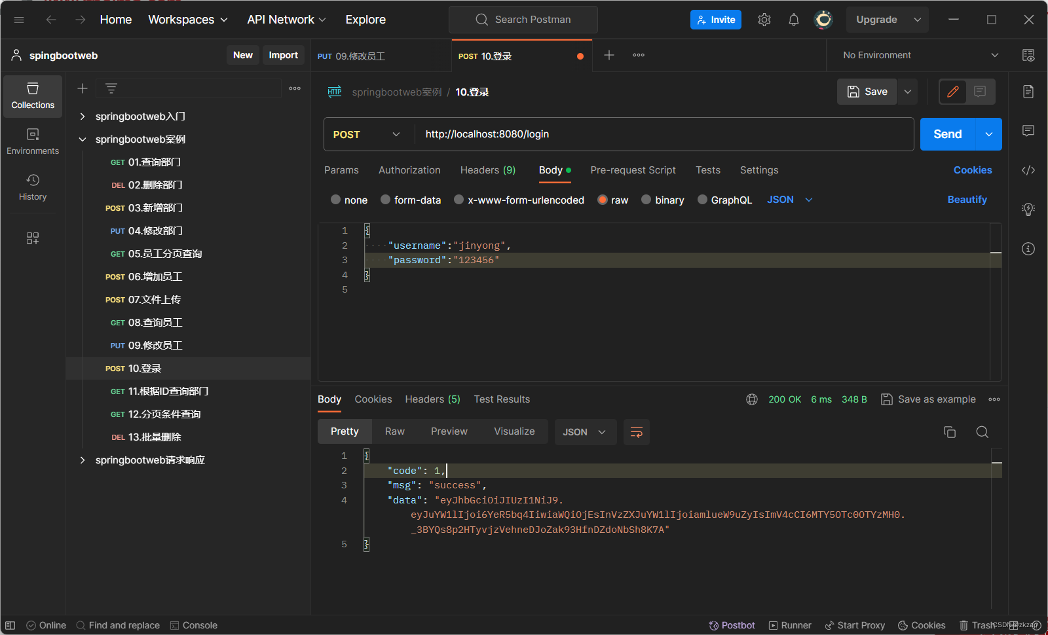This screenshot has width=1048, height=635.
Task: Expand springbootweb请求响应 collection
Action: click(83, 460)
